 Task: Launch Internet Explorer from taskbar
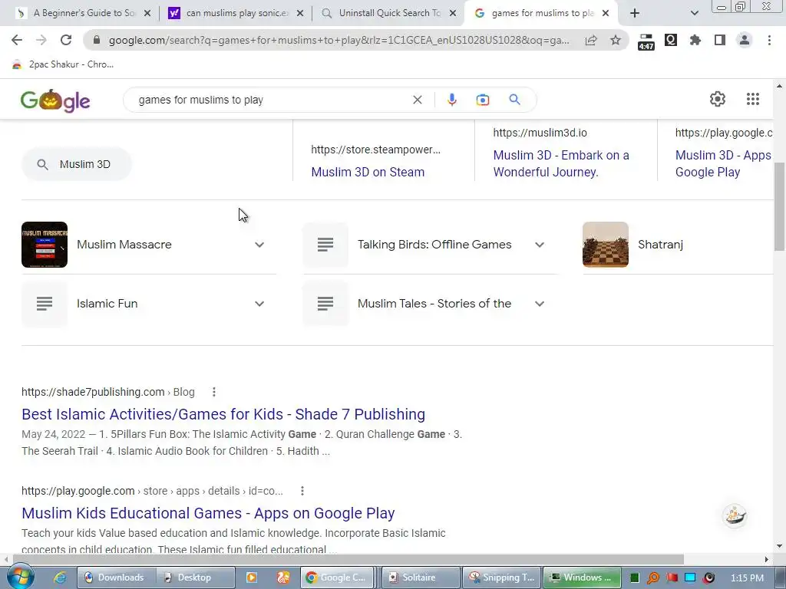pyautogui.click(x=60, y=577)
